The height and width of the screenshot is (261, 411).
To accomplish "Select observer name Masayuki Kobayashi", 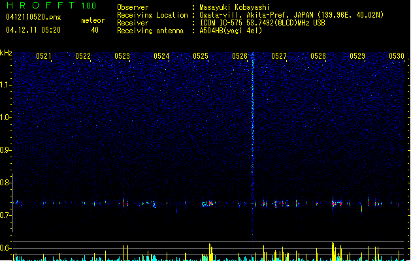I will pos(235,7).
